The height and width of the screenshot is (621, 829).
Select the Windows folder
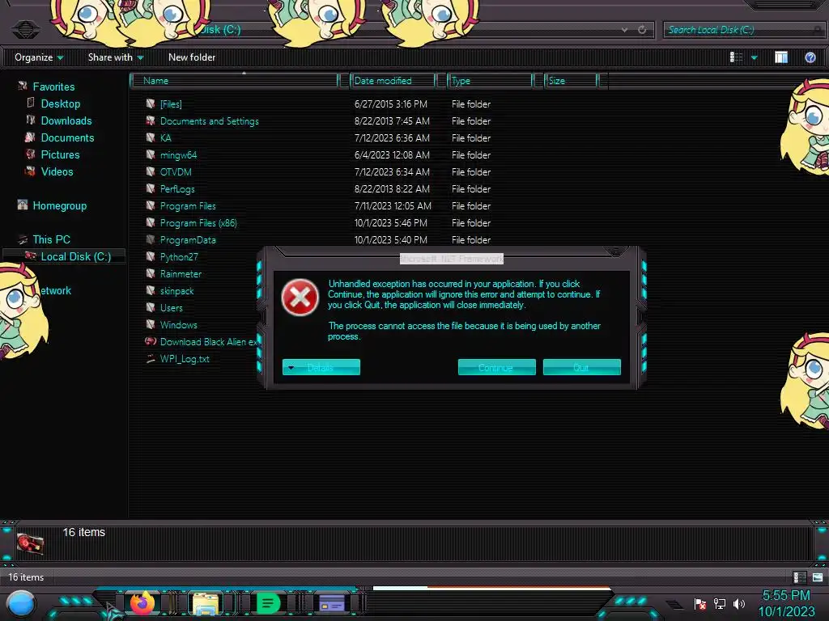[179, 325]
